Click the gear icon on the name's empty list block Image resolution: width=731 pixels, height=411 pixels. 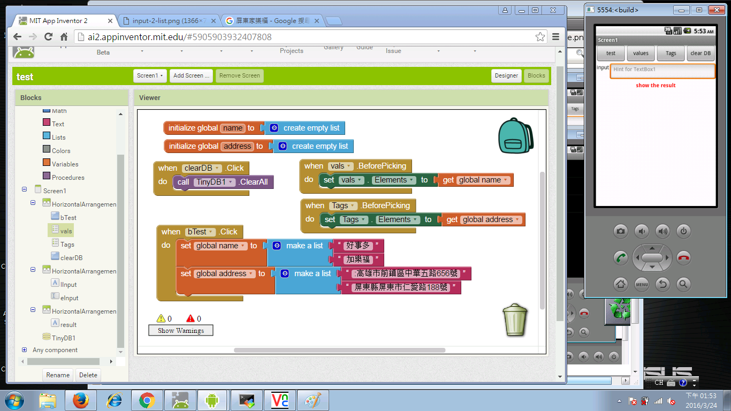(274, 128)
